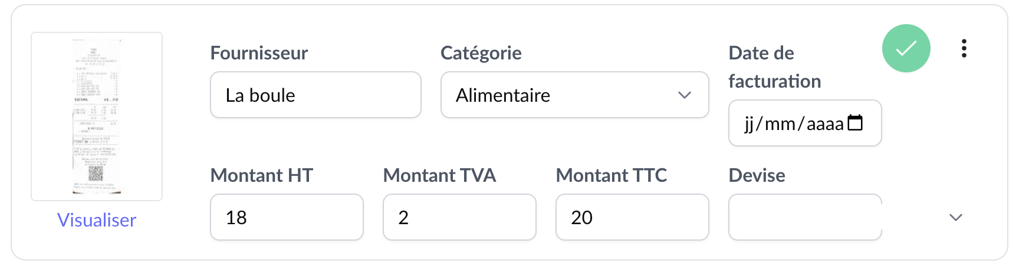
Task: Click the Date de facturation label
Action: pos(774,67)
